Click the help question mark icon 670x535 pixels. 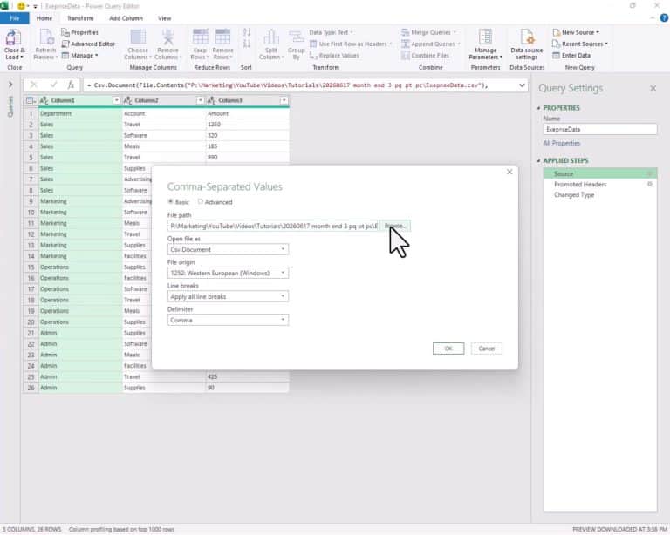664,18
